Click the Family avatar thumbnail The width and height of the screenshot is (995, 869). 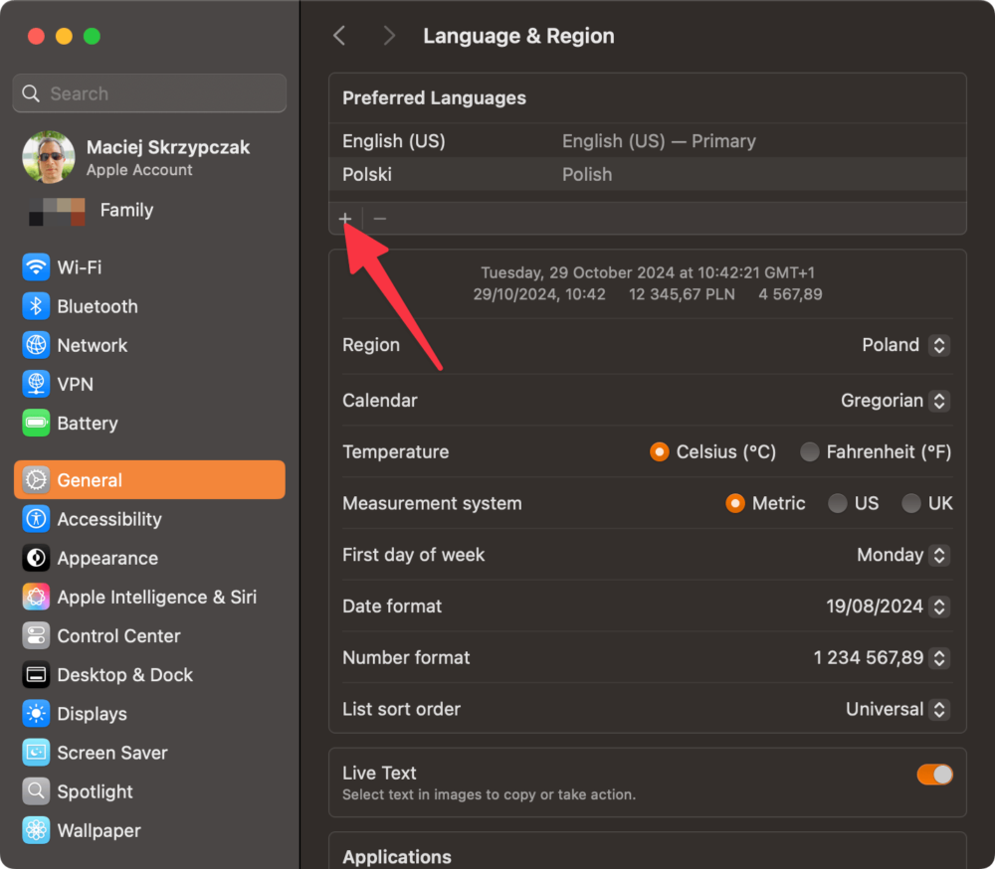(57, 211)
